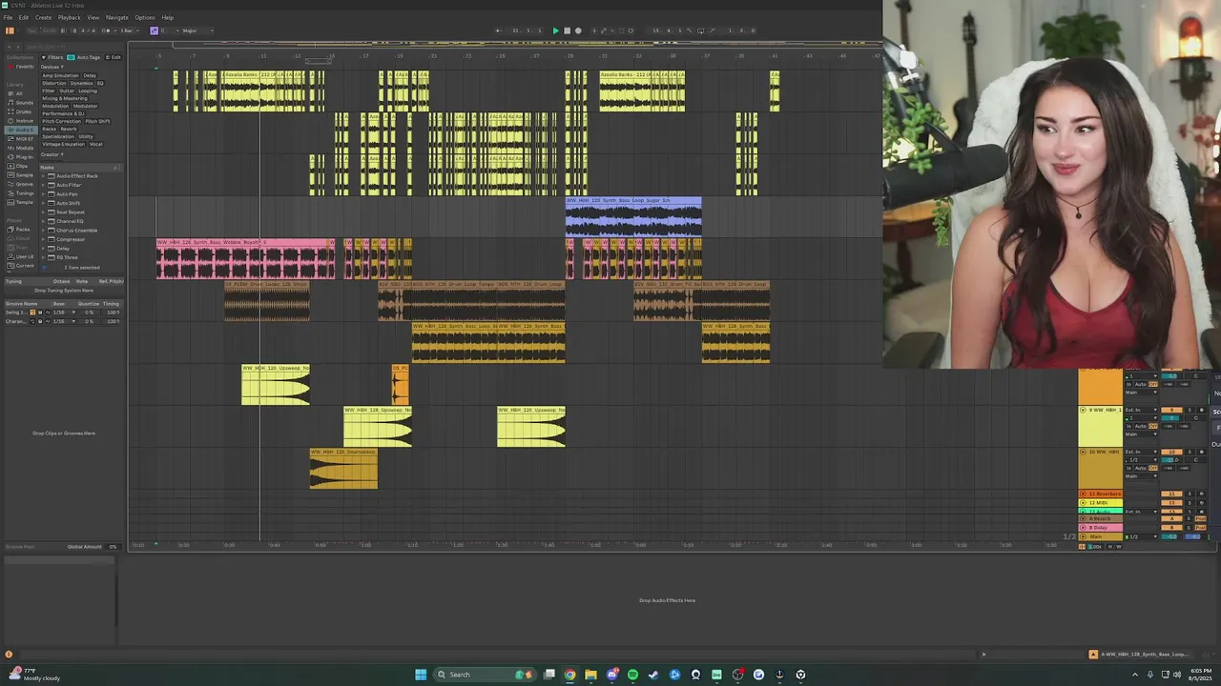Click the orange browser view icon at toolbar left
The image size is (1221, 686).
click(x=10, y=30)
